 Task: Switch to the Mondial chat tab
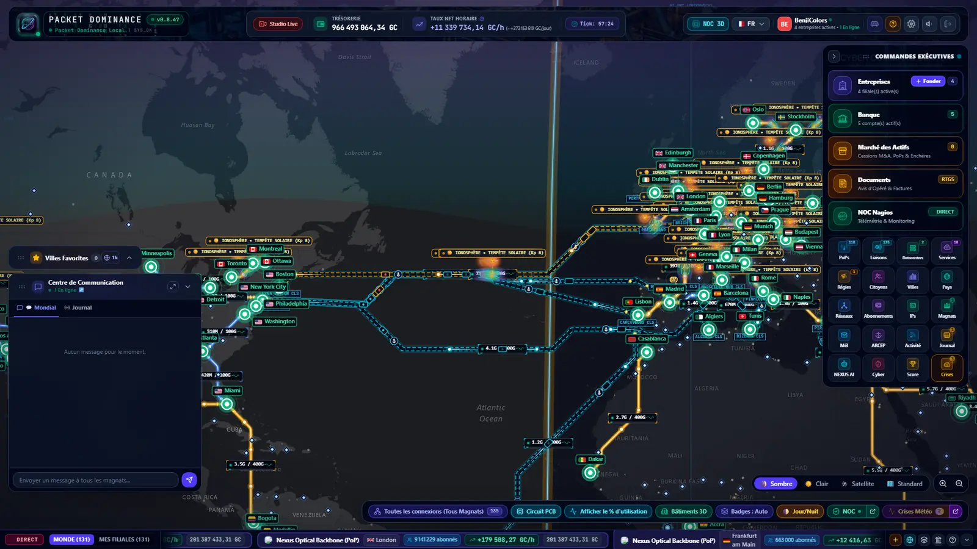tap(37, 308)
